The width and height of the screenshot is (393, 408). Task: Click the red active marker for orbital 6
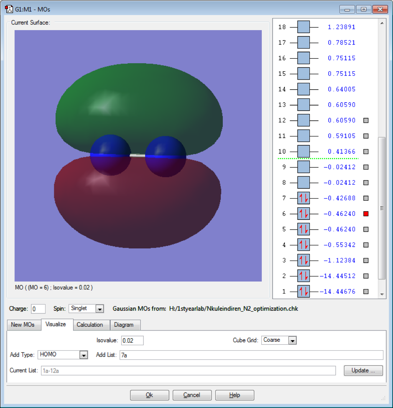(x=366, y=214)
